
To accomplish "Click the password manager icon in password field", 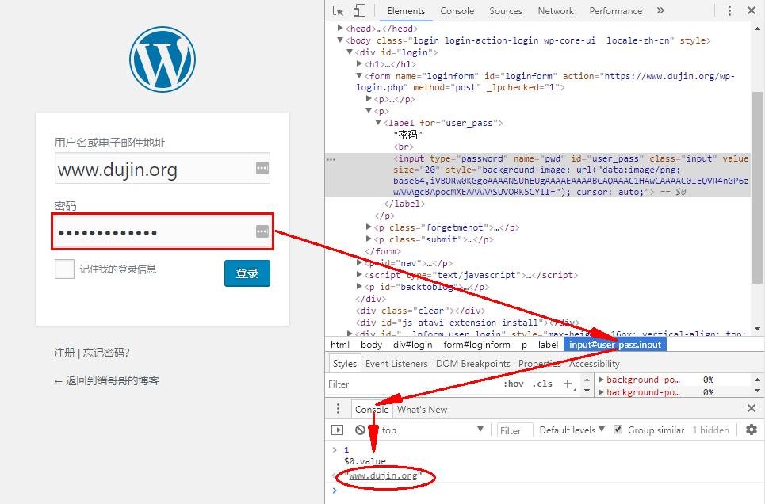I will 262,231.
